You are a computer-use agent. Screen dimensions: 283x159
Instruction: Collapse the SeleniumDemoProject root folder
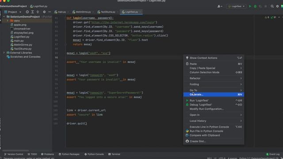[4, 17]
